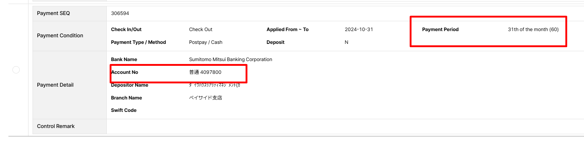Click the Account No label
Image resolution: width=584 pixels, height=147 pixels.
tap(125, 72)
